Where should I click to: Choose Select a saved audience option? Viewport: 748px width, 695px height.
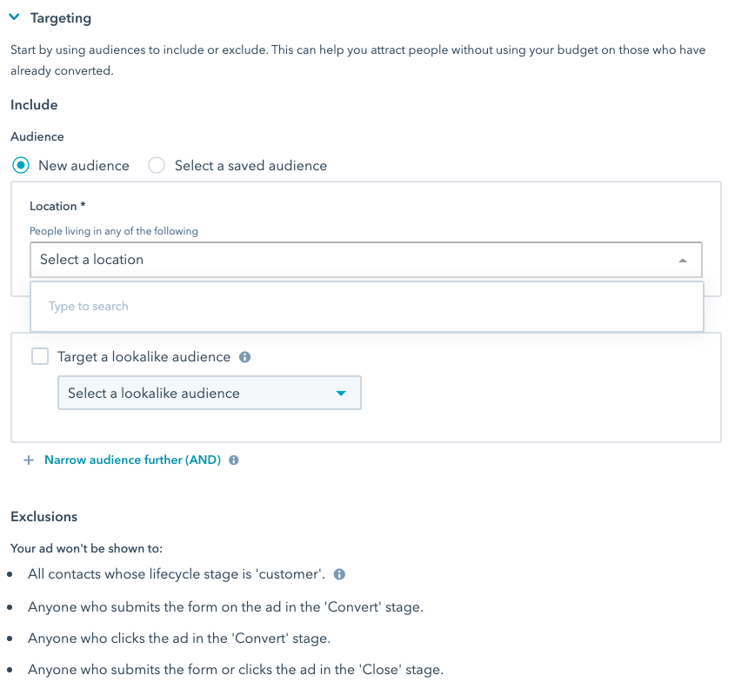coord(157,165)
